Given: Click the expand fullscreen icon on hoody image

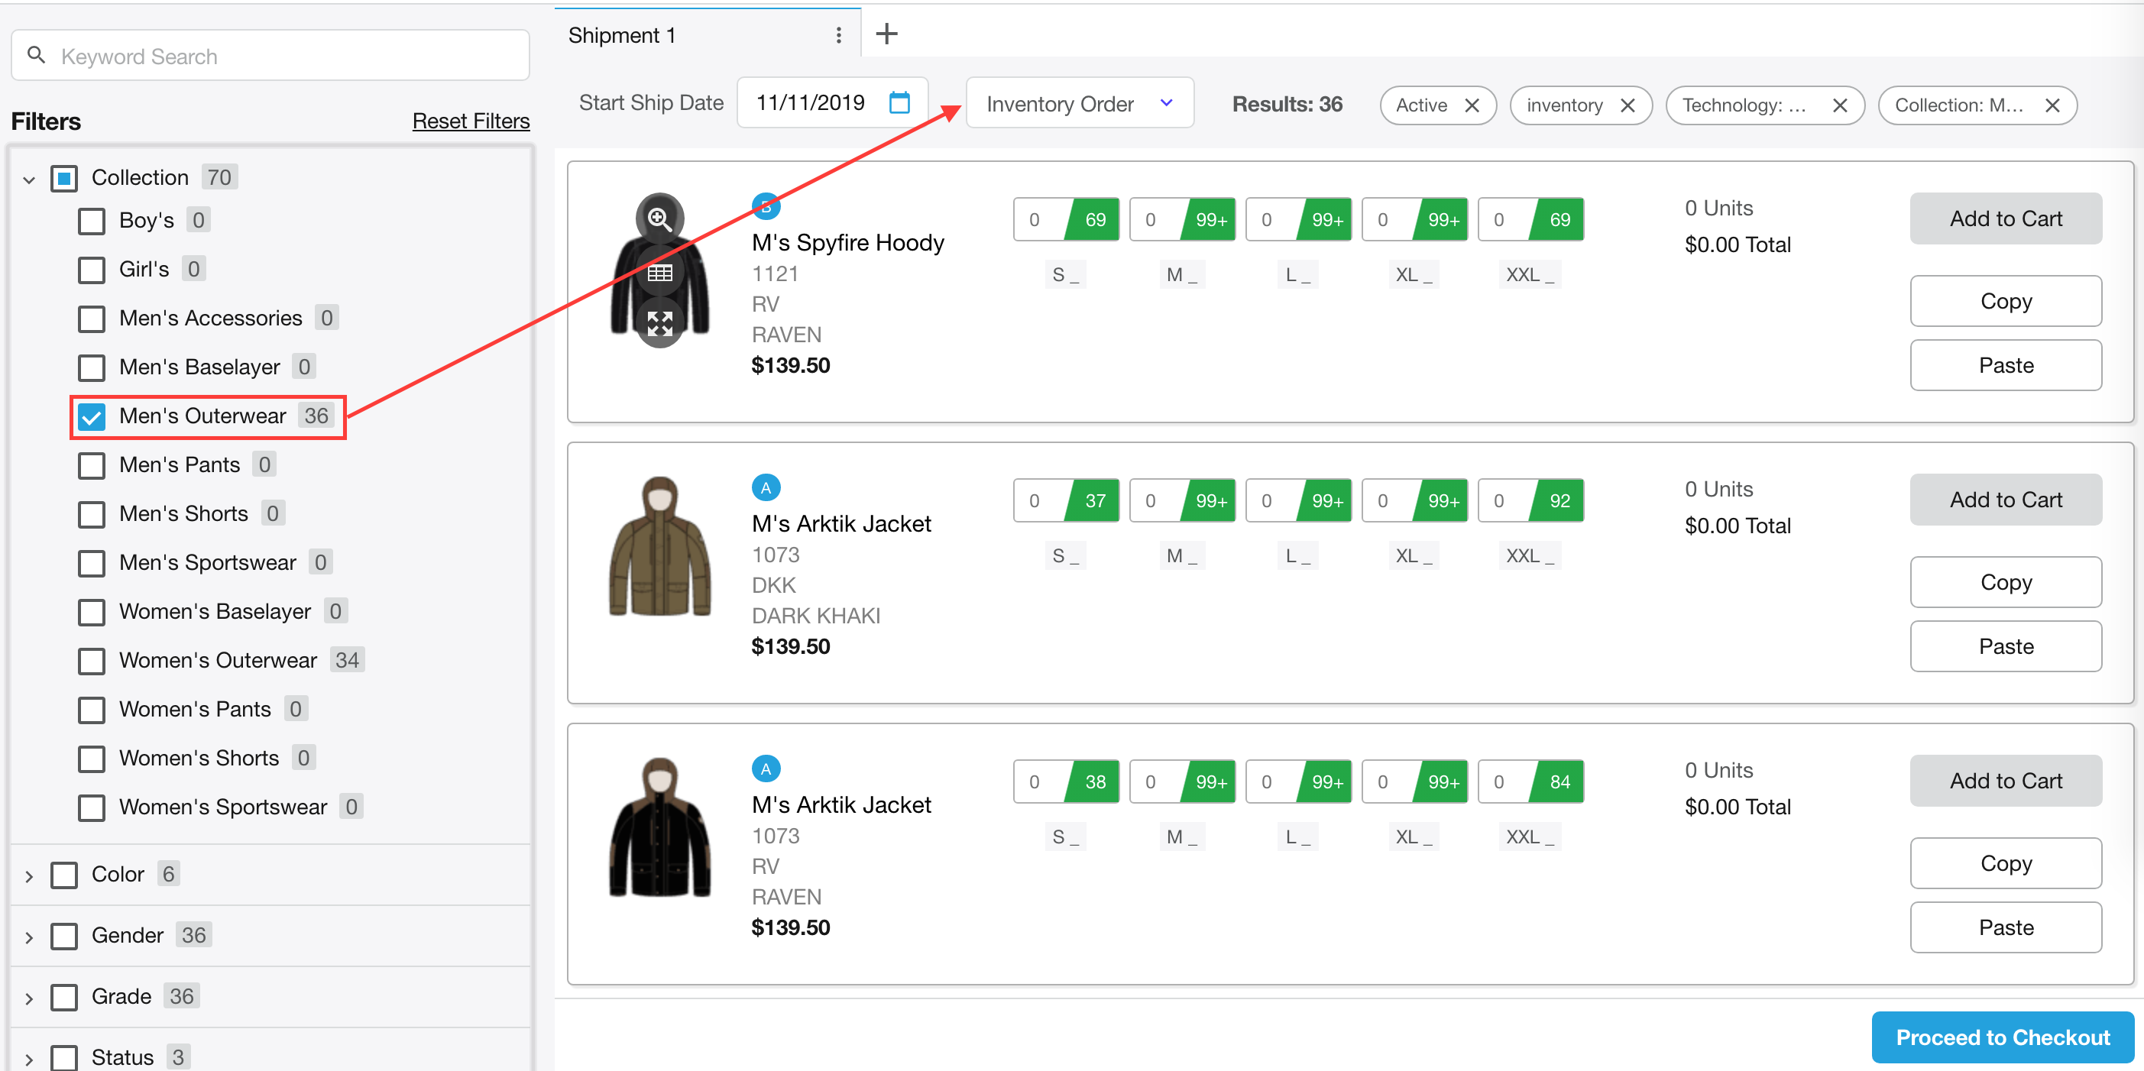Looking at the screenshot, I should pos(659,324).
